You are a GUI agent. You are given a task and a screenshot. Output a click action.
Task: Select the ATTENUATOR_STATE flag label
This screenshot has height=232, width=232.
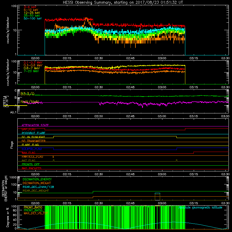click(x=35, y=125)
